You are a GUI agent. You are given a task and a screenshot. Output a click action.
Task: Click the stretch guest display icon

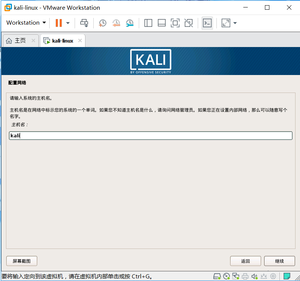[226, 23]
